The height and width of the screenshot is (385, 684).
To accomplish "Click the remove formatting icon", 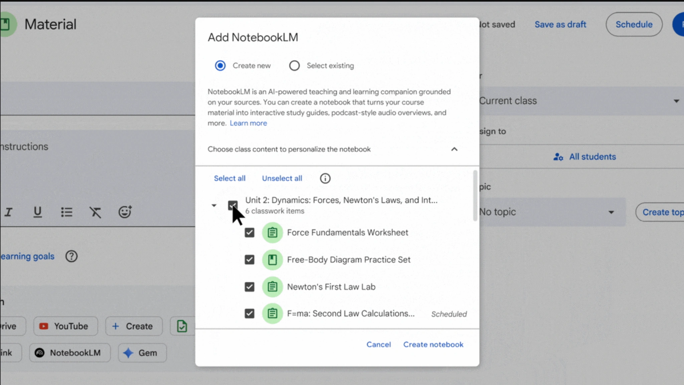I will (95, 212).
